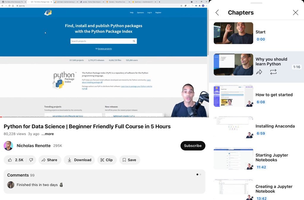The image size is (304, 200).
Task: Click the browser refresh icon
Action: [10, 5]
